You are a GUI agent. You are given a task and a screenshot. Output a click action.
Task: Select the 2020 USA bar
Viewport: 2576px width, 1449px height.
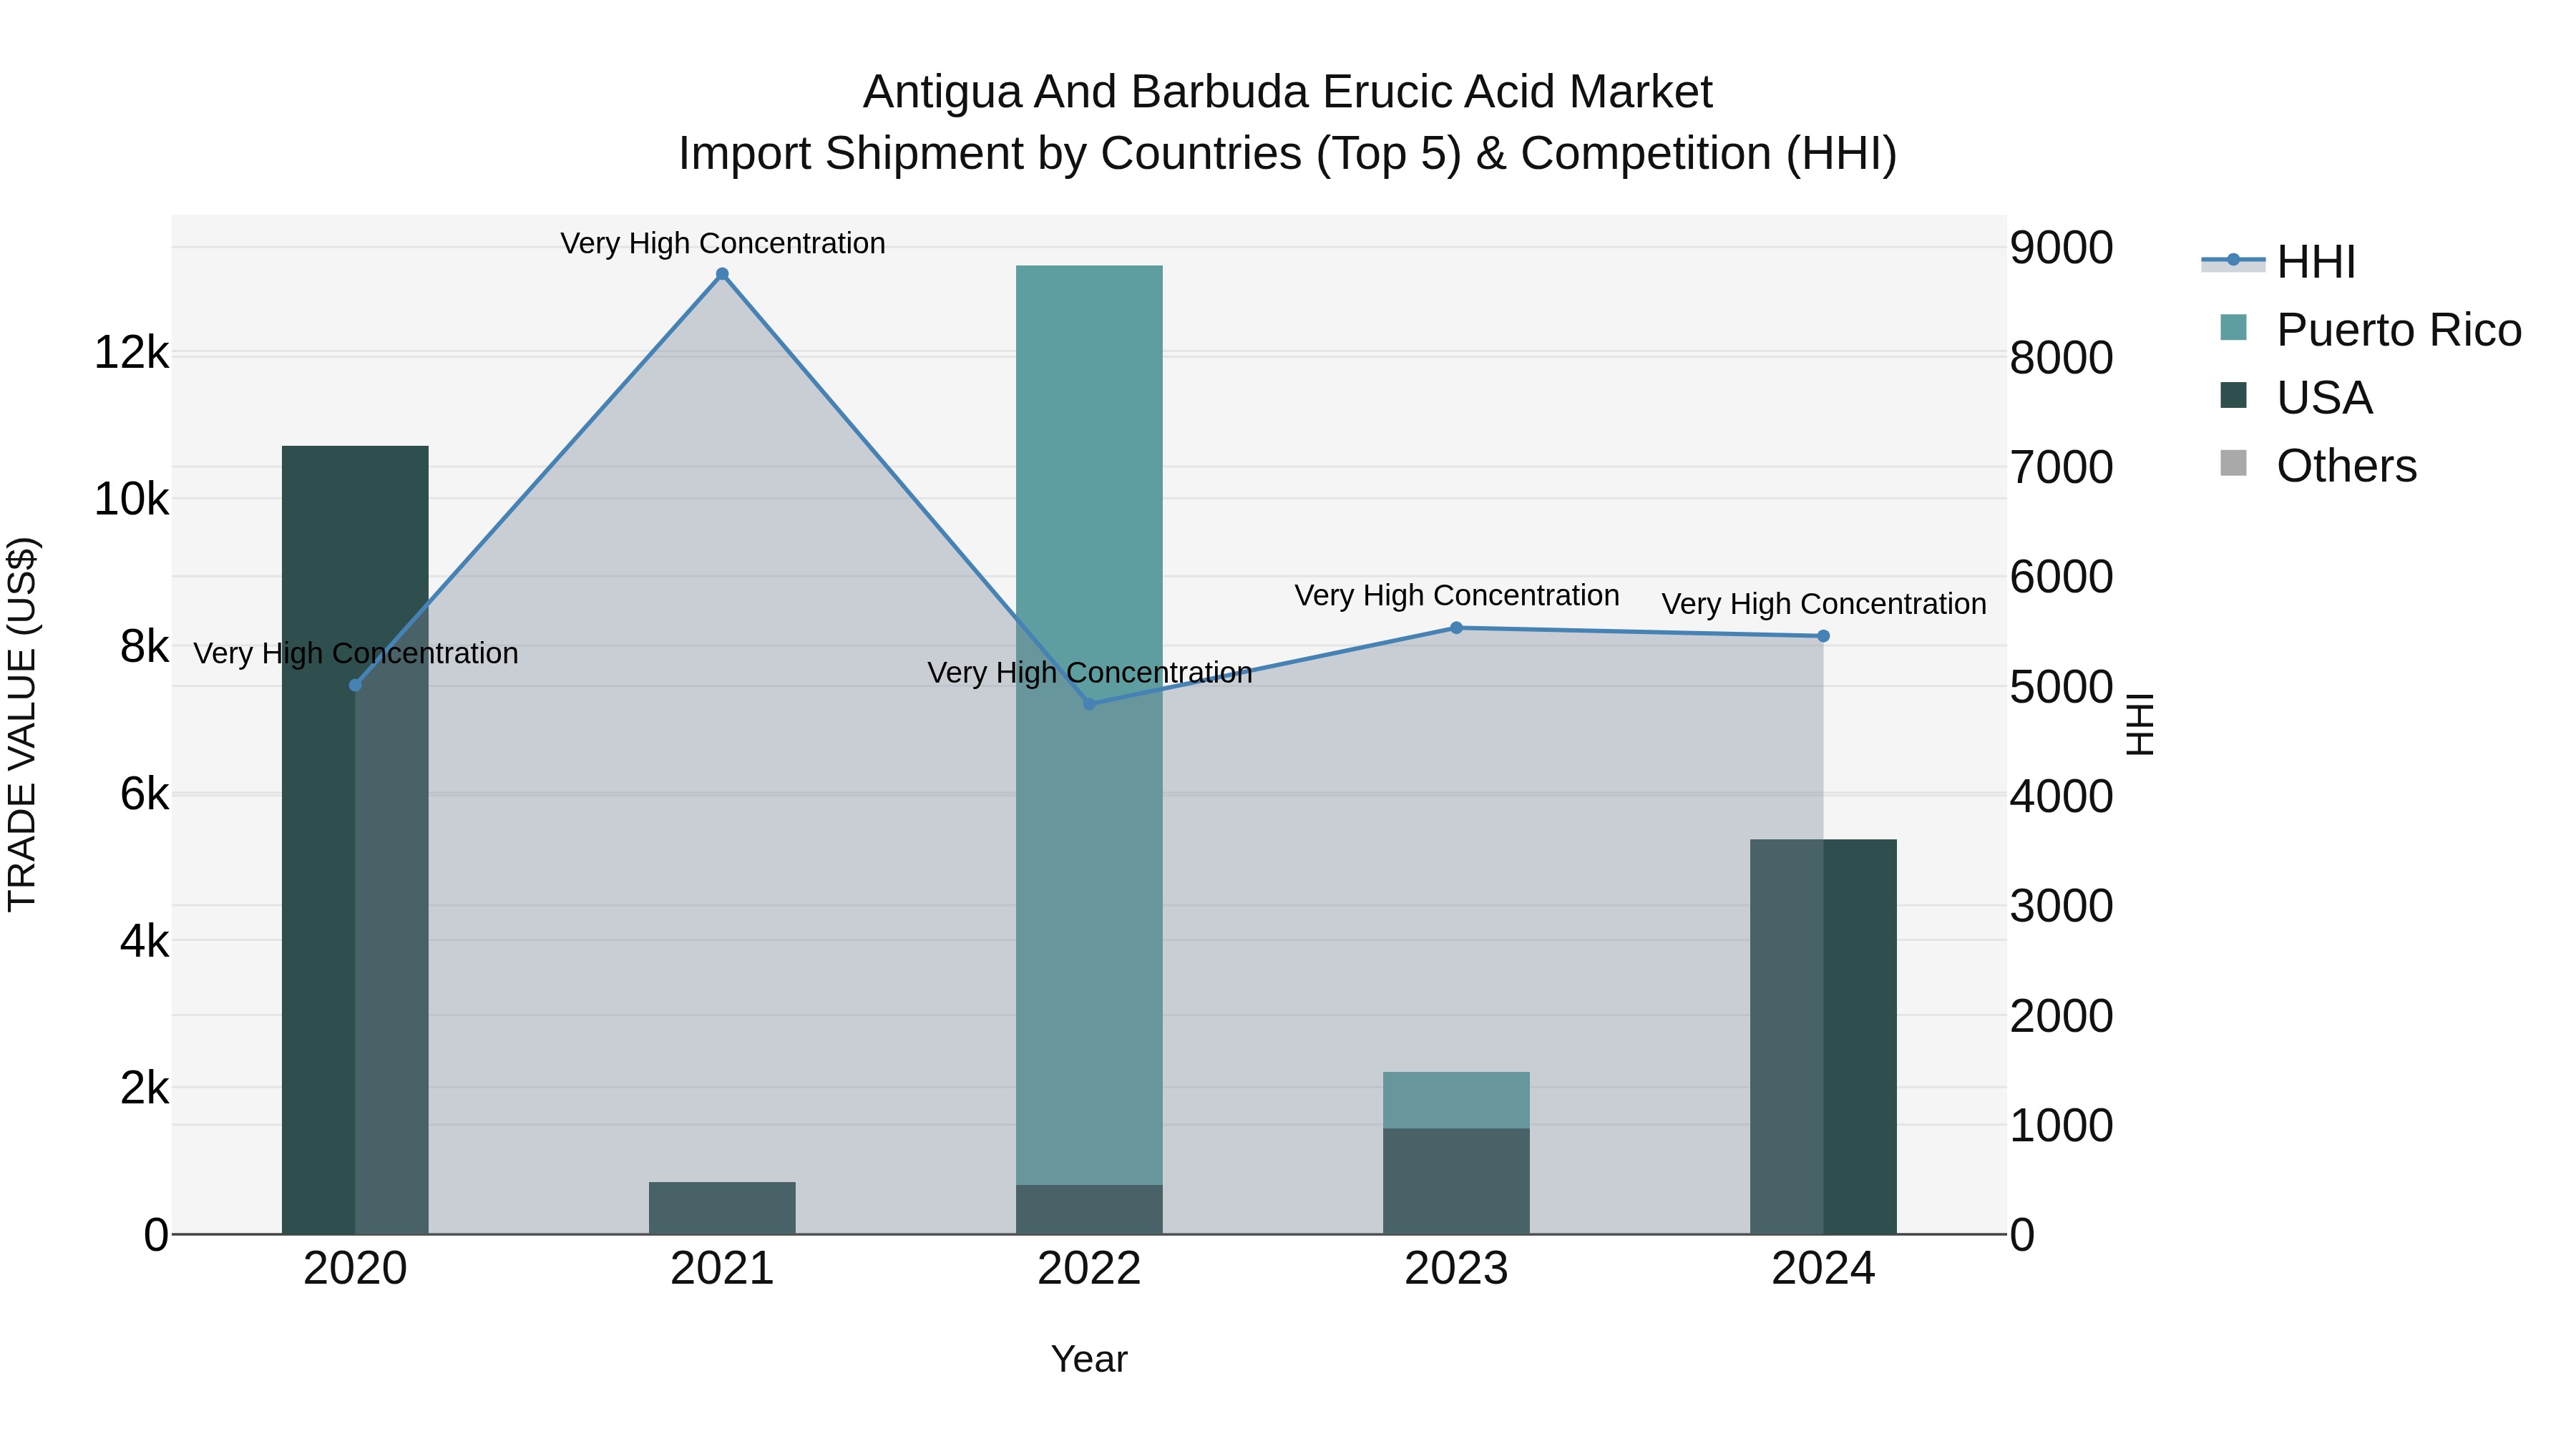[x=355, y=840]
